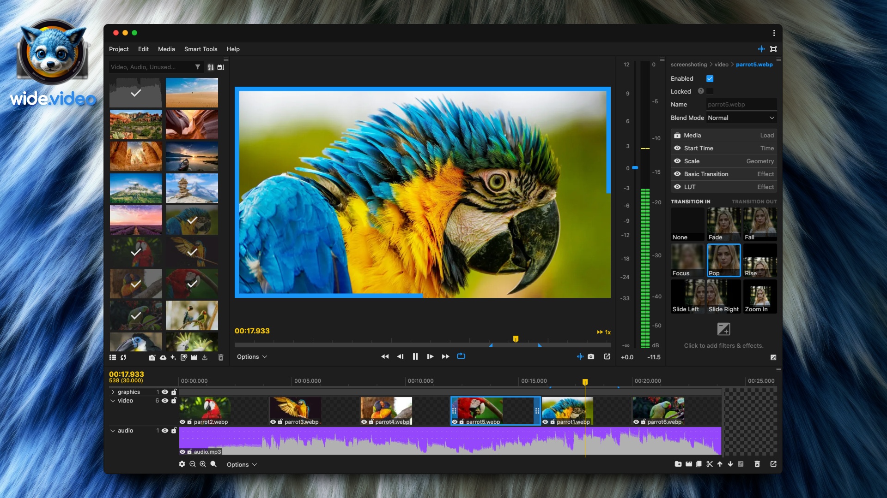Hide the graphics track with eye icon

[165, 392]
